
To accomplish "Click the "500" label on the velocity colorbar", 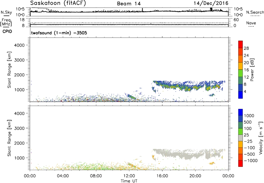I will point(248,122).
